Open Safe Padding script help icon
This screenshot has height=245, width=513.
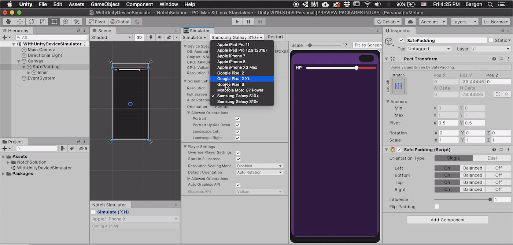(494, 149)
